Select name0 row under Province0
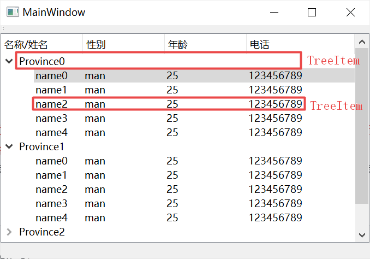This screenshot has width=370, height=259. tap(52, 75)
